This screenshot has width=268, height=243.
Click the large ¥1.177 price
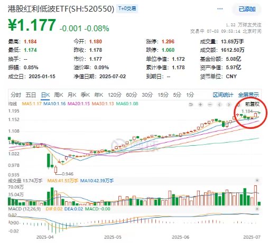32,25
